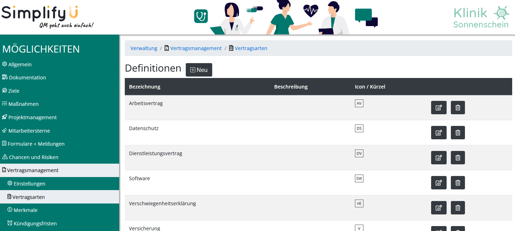Image resolution: width=515 pixels, height=231 pixels.
Task: Open Dokumentation in the sidebar
Action: pos(24,78)
